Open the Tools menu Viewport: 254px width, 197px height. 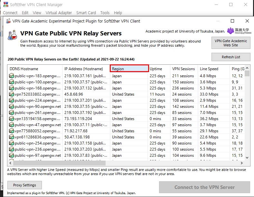pyautogui.click(x=105, y=13)
